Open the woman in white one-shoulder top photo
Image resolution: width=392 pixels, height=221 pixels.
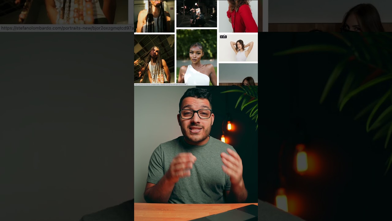click(197, 57)
